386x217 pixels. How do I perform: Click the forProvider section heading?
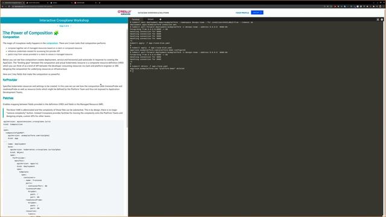(x=10, y=80)
